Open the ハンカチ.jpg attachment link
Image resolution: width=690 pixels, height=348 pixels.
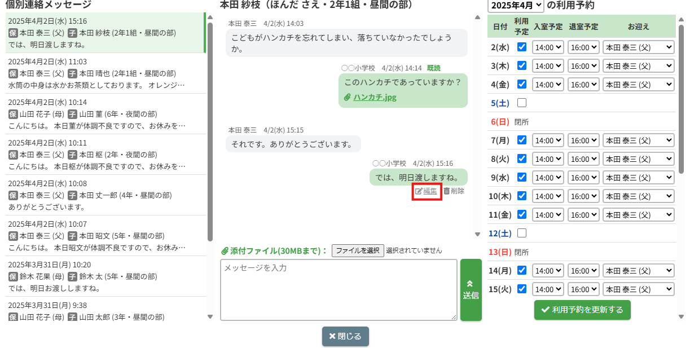pos(375,97)
